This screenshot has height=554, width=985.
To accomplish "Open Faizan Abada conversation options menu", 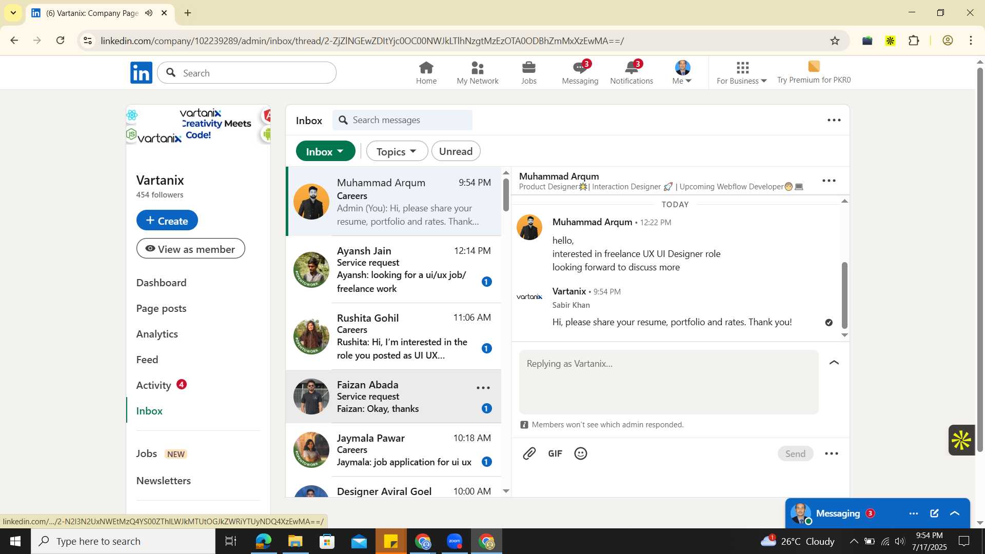I will pos(483,388).
